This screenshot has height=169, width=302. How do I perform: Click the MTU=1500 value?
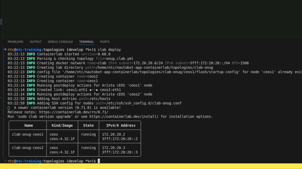click(x=240, y=63)
